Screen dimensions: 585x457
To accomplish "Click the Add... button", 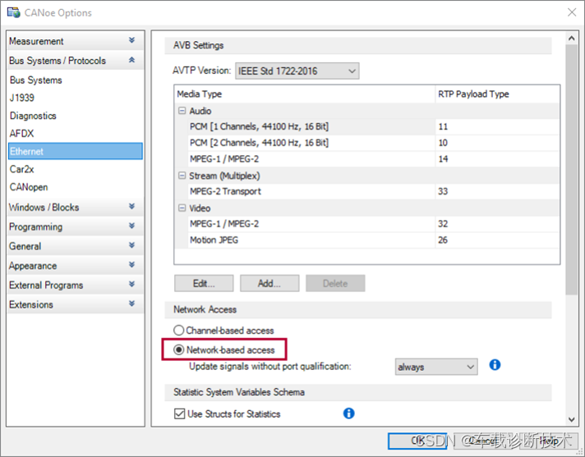I will [269, 283].
